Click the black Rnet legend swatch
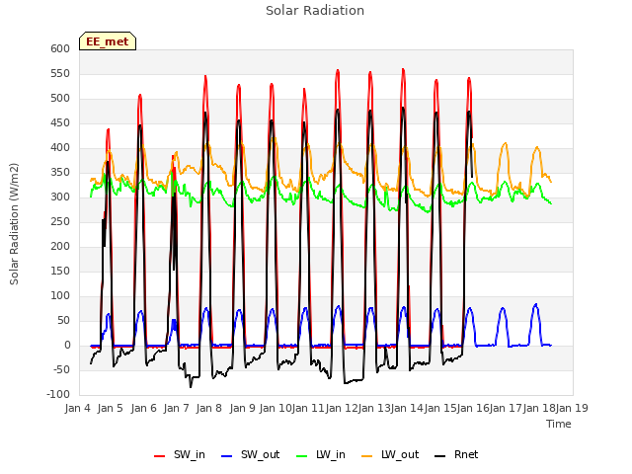This screenshot has width=632, height=474. tap(439, 456)
